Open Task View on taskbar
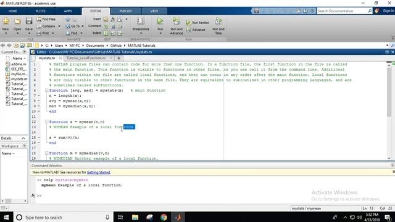Viewport: 395px width, 222px height. click(120, 217)
